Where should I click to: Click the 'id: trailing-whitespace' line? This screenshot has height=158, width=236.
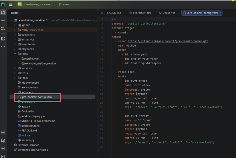pos(143,63)
